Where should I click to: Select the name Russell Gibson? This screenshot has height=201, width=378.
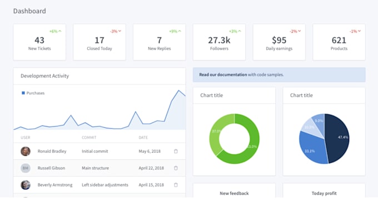pyautogui.click(x=51, y=168)
